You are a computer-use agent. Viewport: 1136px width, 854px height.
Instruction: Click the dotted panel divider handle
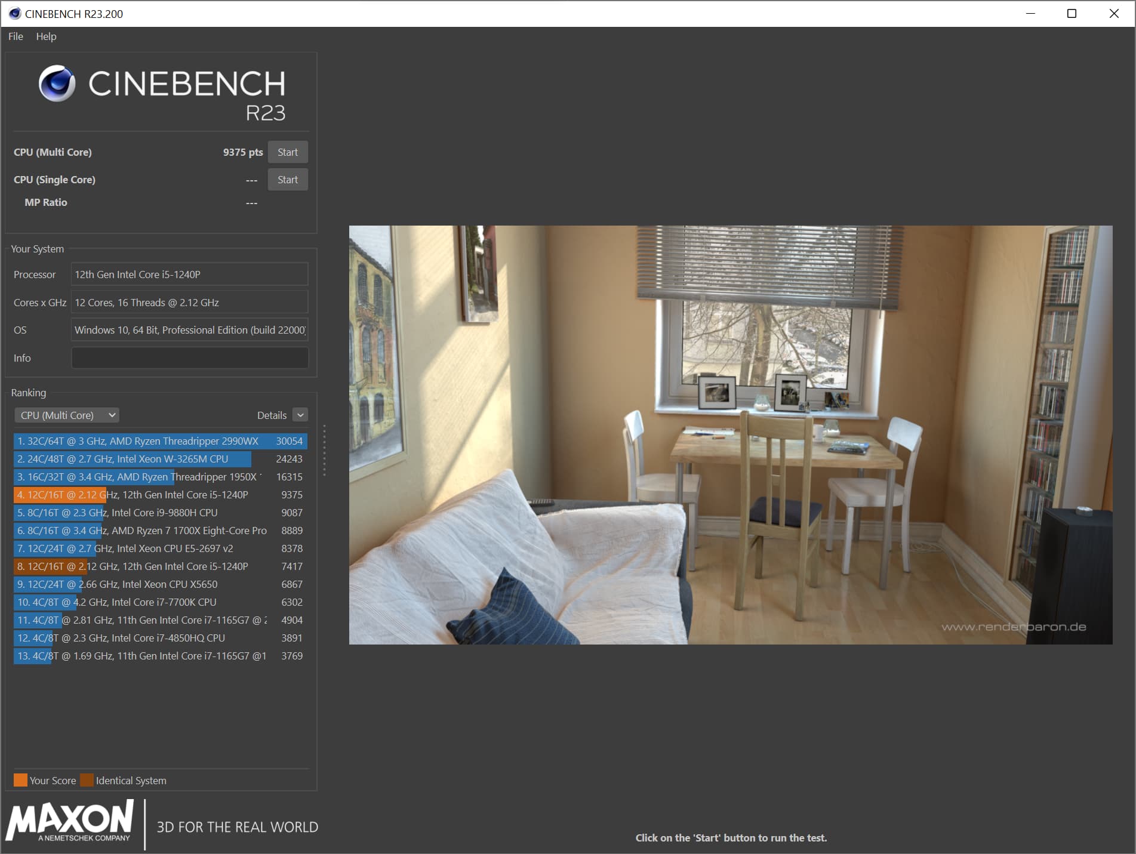pyautogui.click(x=324, y=451)
